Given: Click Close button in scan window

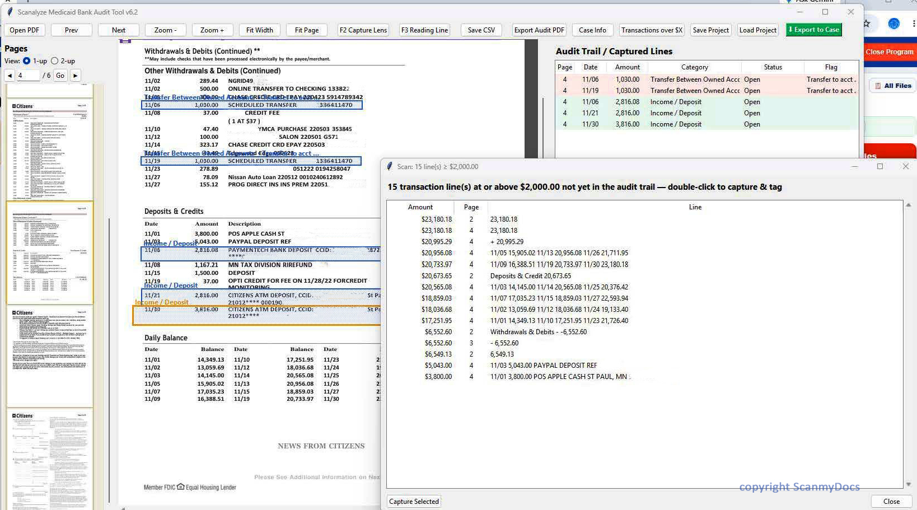Looking at the screenshot, I should [x=891, y=502].
